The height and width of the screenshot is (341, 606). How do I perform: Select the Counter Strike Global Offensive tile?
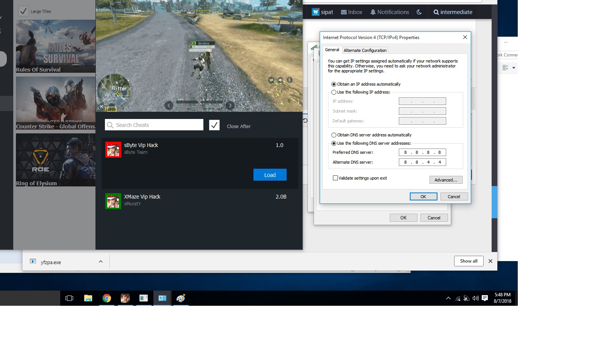coord(56,103)
